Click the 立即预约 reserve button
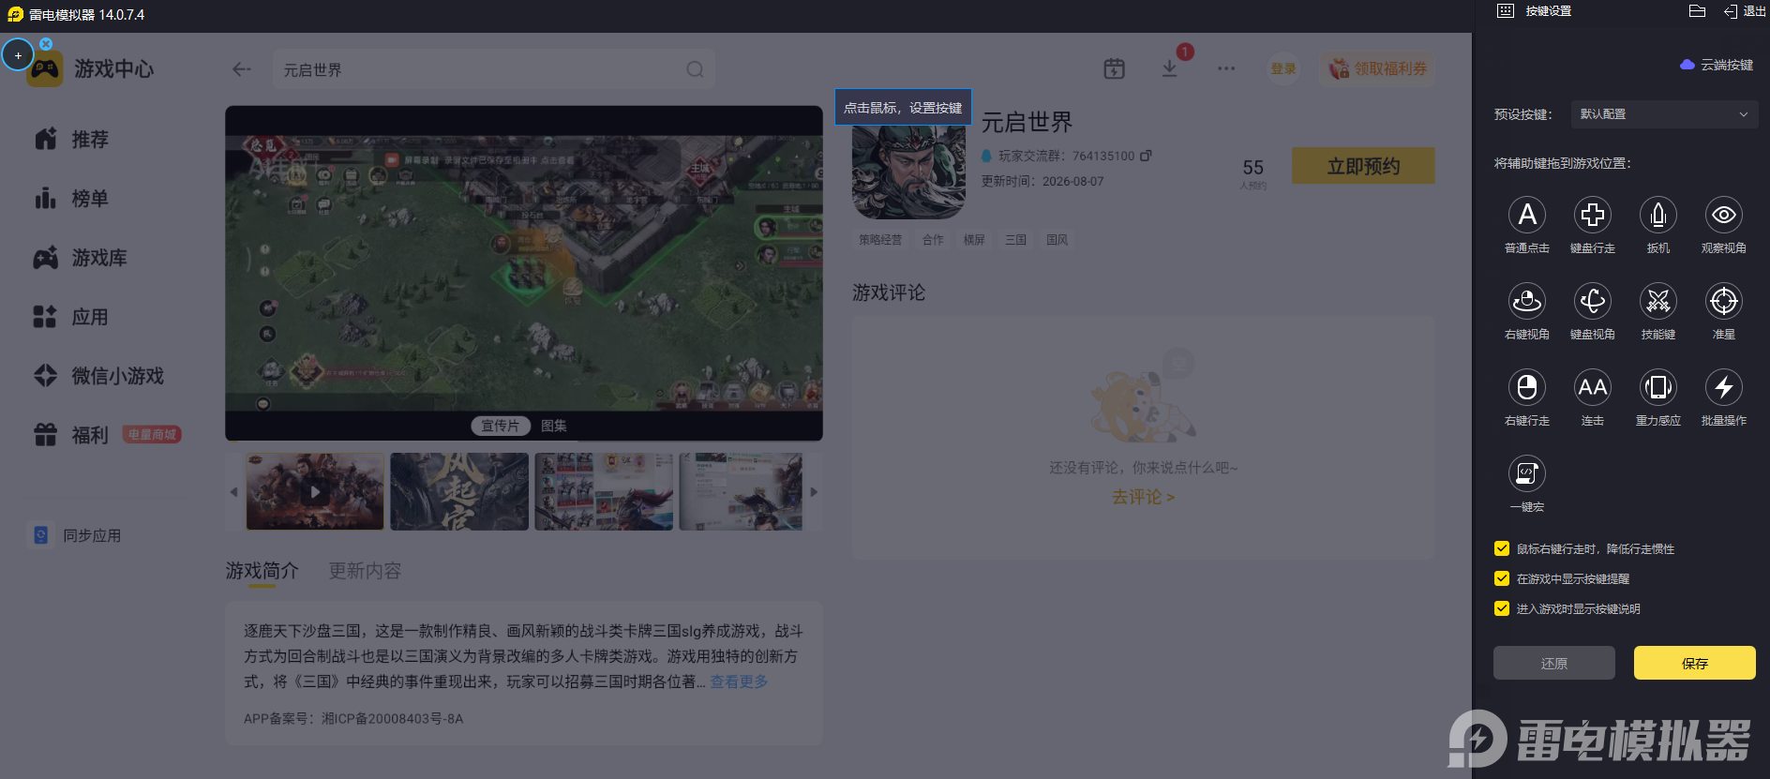 click(x=1363, y=166)
